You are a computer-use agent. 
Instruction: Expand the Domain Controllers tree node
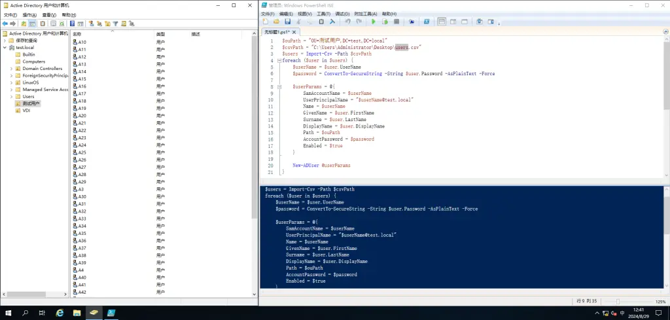pos(11,69)
